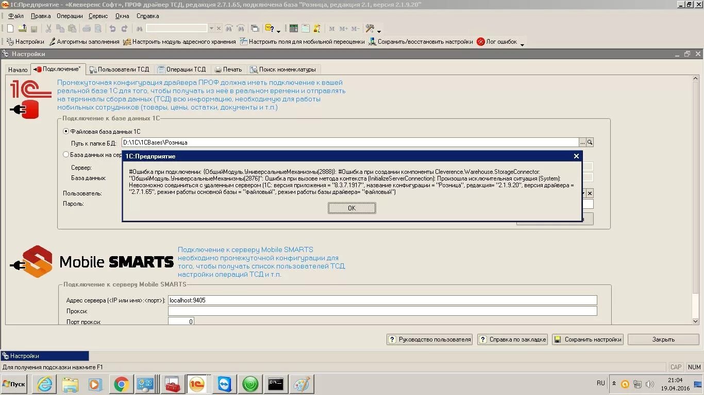Image resolution: width=704 pixels, height=395 pixels.
Task: Open the Справка menu
Action: click(147, 16)
